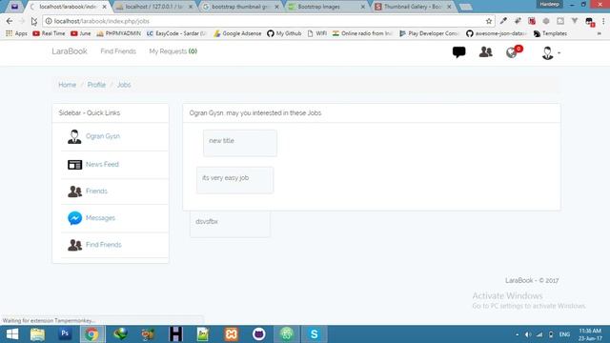Open Photoshop from taskbar
610x343 pixels.
point(65,334)
